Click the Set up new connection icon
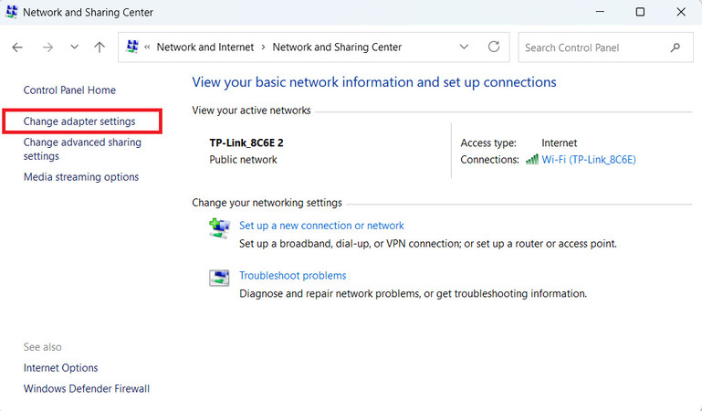Screen dimensions: 702x411 pos(219,228)
